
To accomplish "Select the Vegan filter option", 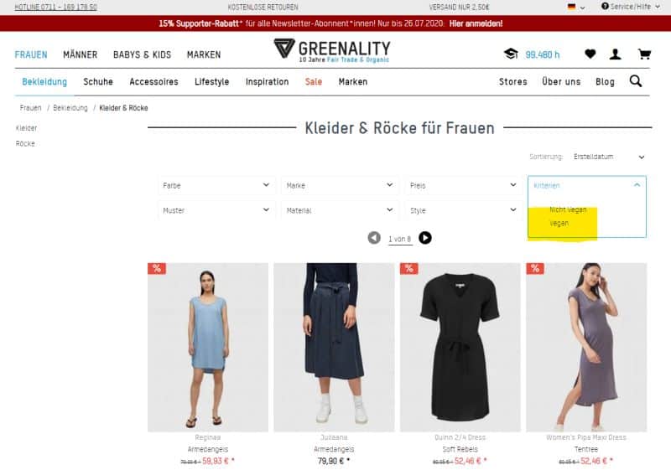I will (x=559, y=223).
